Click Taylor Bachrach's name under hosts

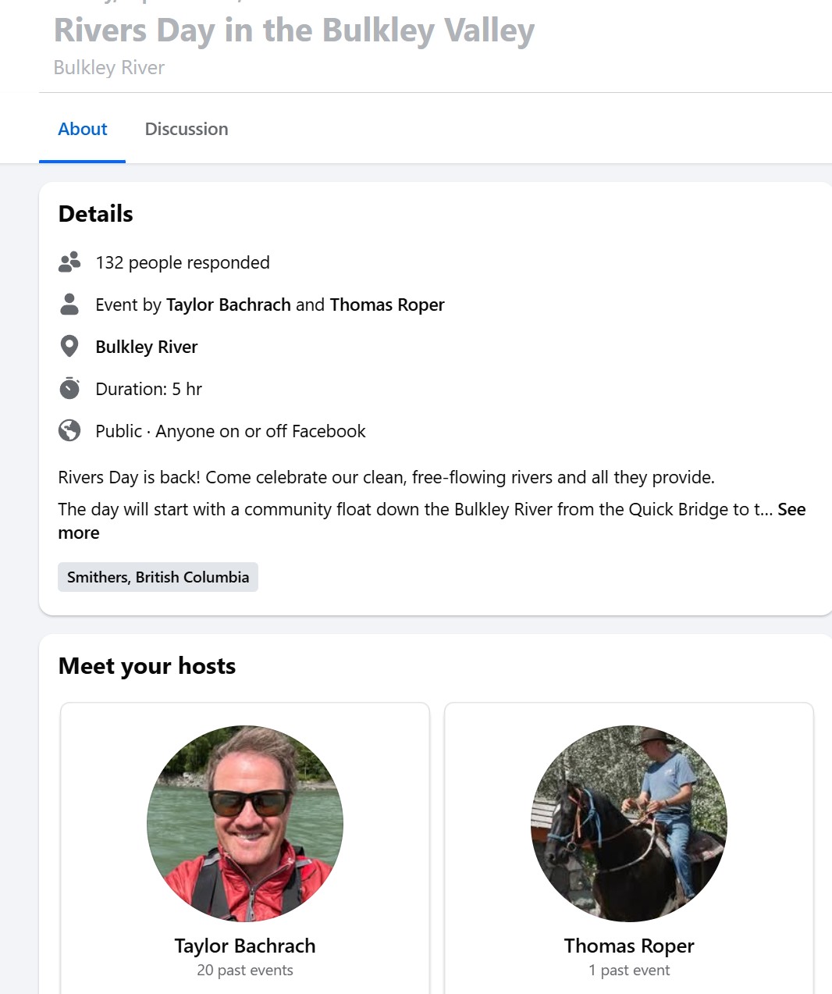[245, 946]
